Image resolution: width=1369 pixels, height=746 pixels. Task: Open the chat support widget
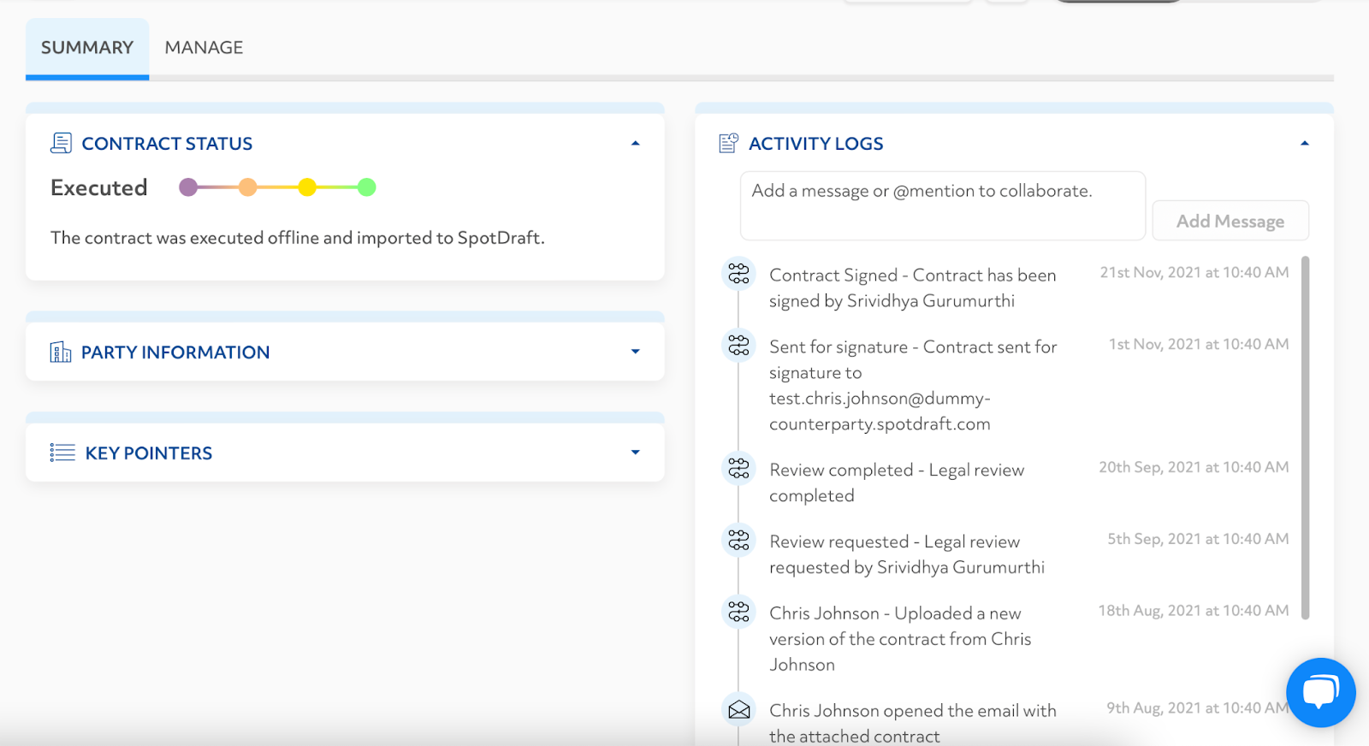click(x=1320, y=692)
